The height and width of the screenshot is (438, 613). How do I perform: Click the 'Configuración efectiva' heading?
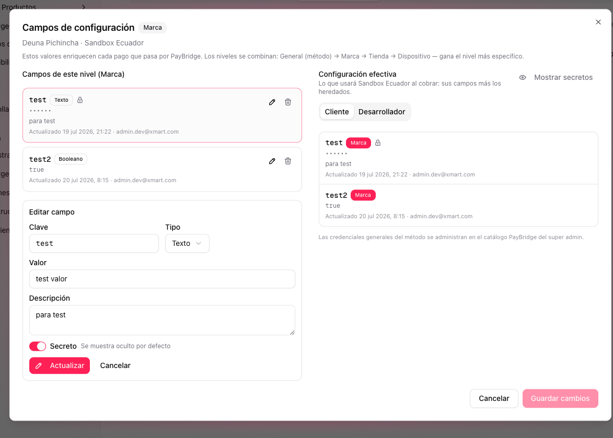[357, 74]
